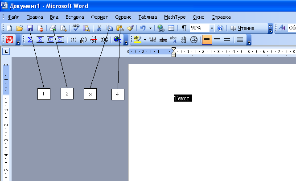Image resolution: width=296 pixels, height=181 pixels.
Task: Insert right-numbered display equation sigma icon
Action: 61,40
